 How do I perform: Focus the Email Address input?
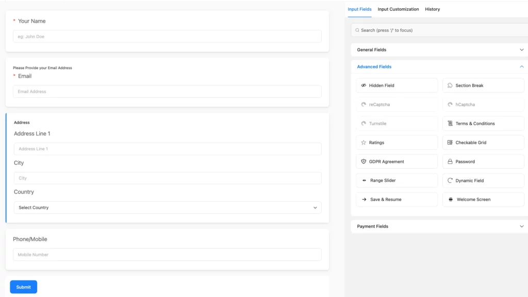[168, 92]
